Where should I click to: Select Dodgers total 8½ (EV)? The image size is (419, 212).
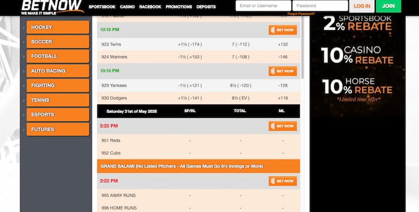[x=241, y=98]
